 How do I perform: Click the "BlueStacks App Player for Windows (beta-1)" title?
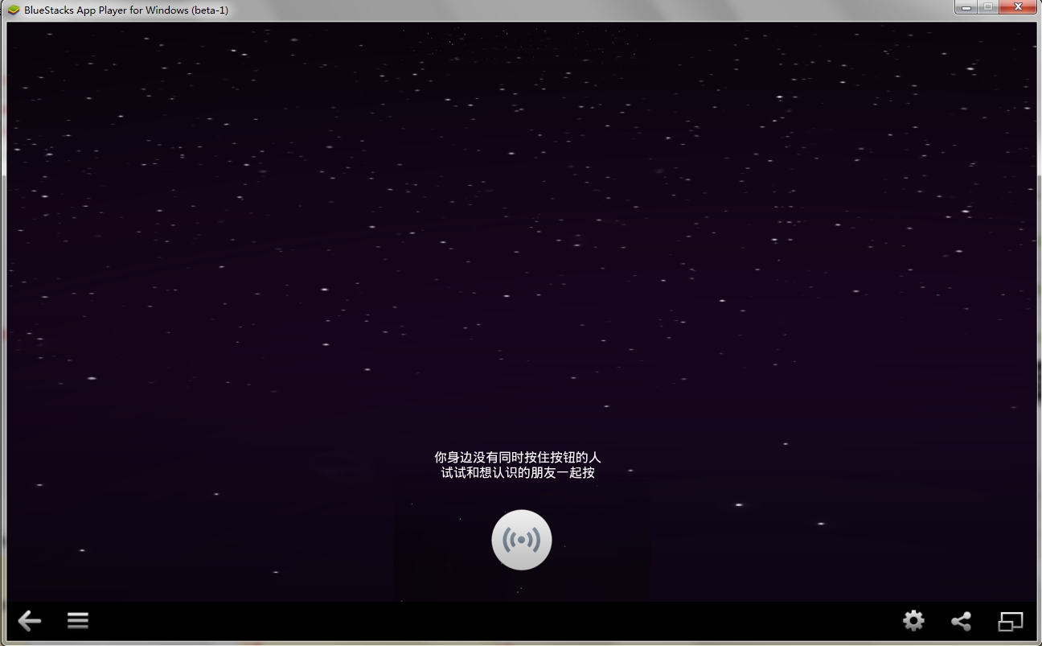coord(126,10)
